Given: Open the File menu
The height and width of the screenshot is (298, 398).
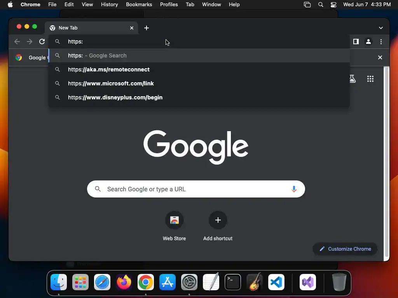Looking at the screenshot, I should (x=52, y=5).
